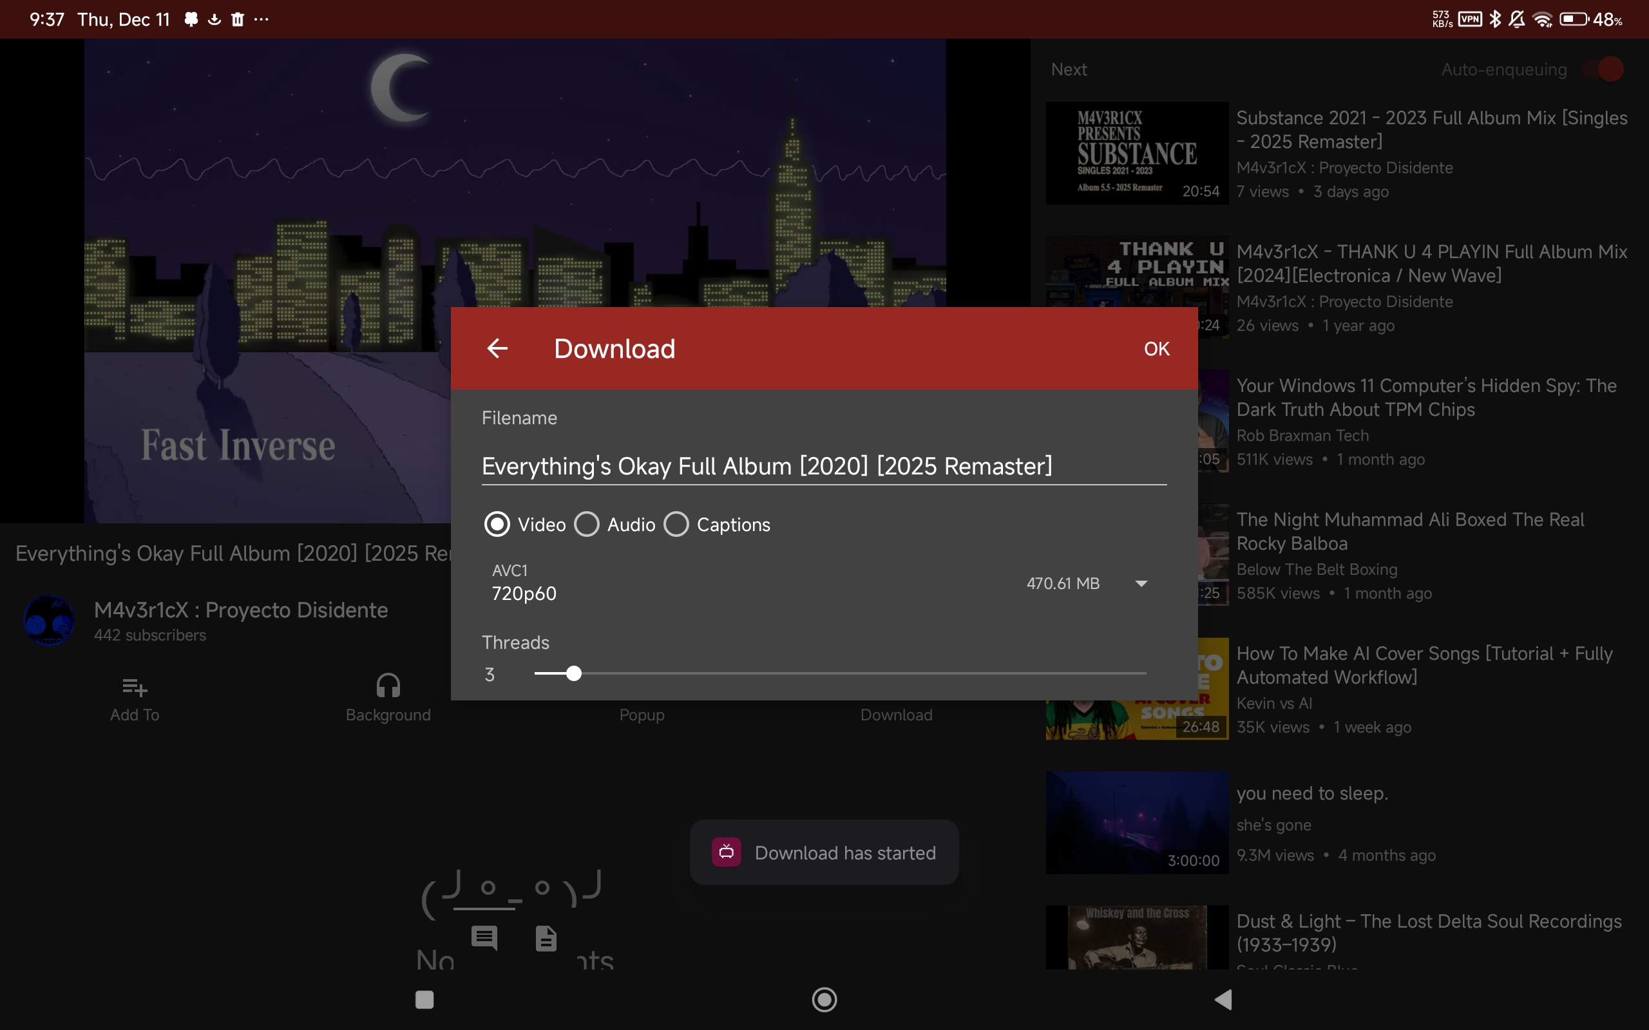Tap the Background headphones icon
Viewport: 1649px width, 1030px height.
388,686
